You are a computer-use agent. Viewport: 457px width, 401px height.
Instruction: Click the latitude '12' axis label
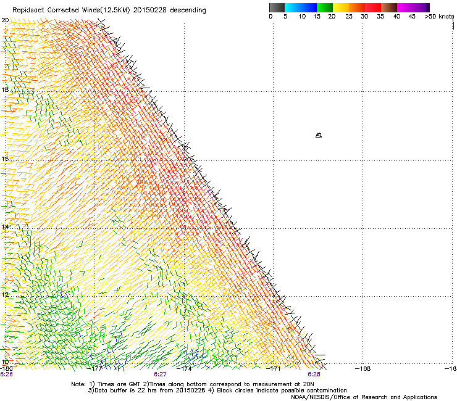point(5,294)
